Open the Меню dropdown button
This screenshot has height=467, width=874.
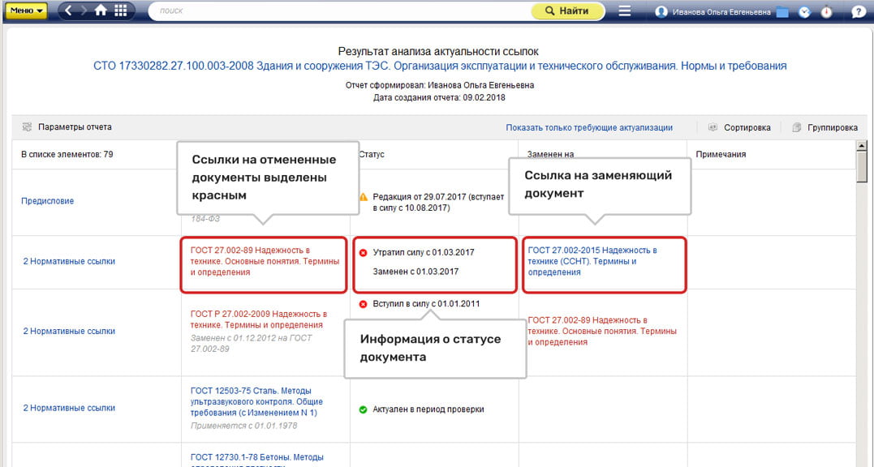pyautogui.click(x=26, y=11)
